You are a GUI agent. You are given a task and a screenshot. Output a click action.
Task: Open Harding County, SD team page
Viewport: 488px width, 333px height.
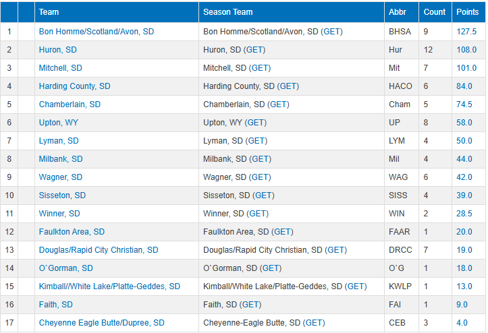(x=74, y=86)
